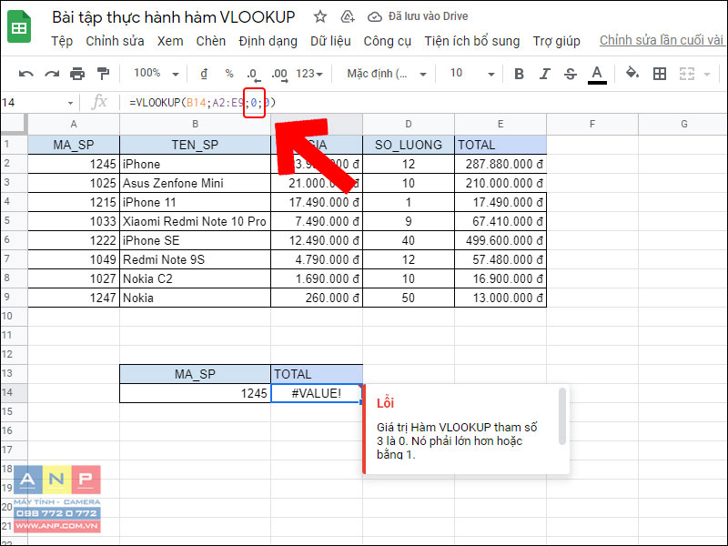Viewport: 728px width, 546px height.
Task: Select the SO_LUONG header cell
Action: [x=409, y=145]
